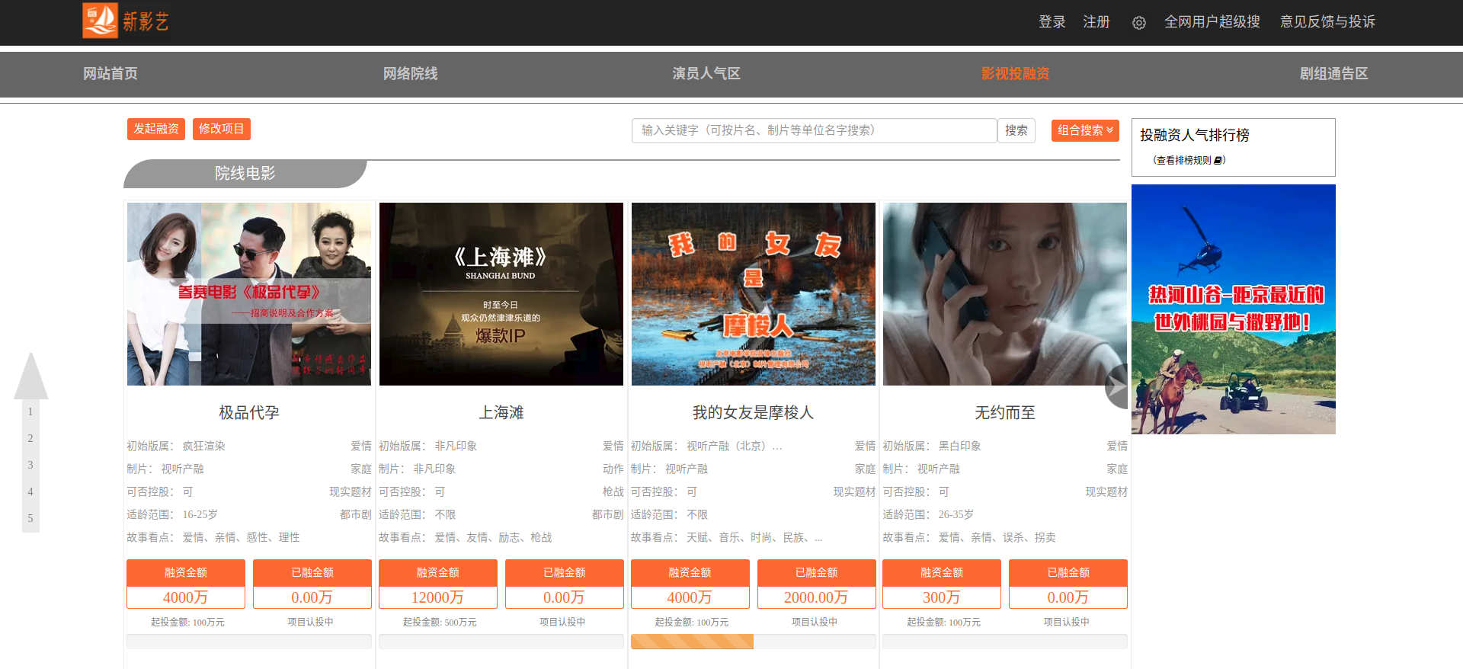Image resolution: width=1463 pixels, height=669 pixels.
Task: Click the scroll-to-top arrow icon
Action: click(x=31, y=376)
